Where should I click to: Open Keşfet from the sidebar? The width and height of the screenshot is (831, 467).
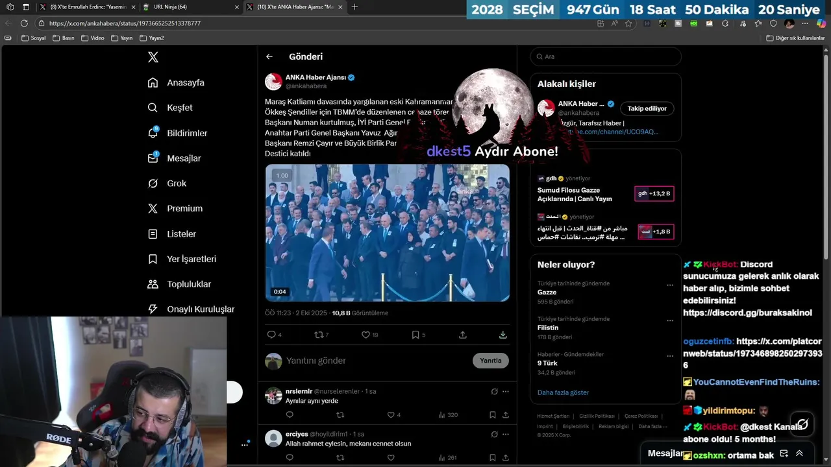171,108
